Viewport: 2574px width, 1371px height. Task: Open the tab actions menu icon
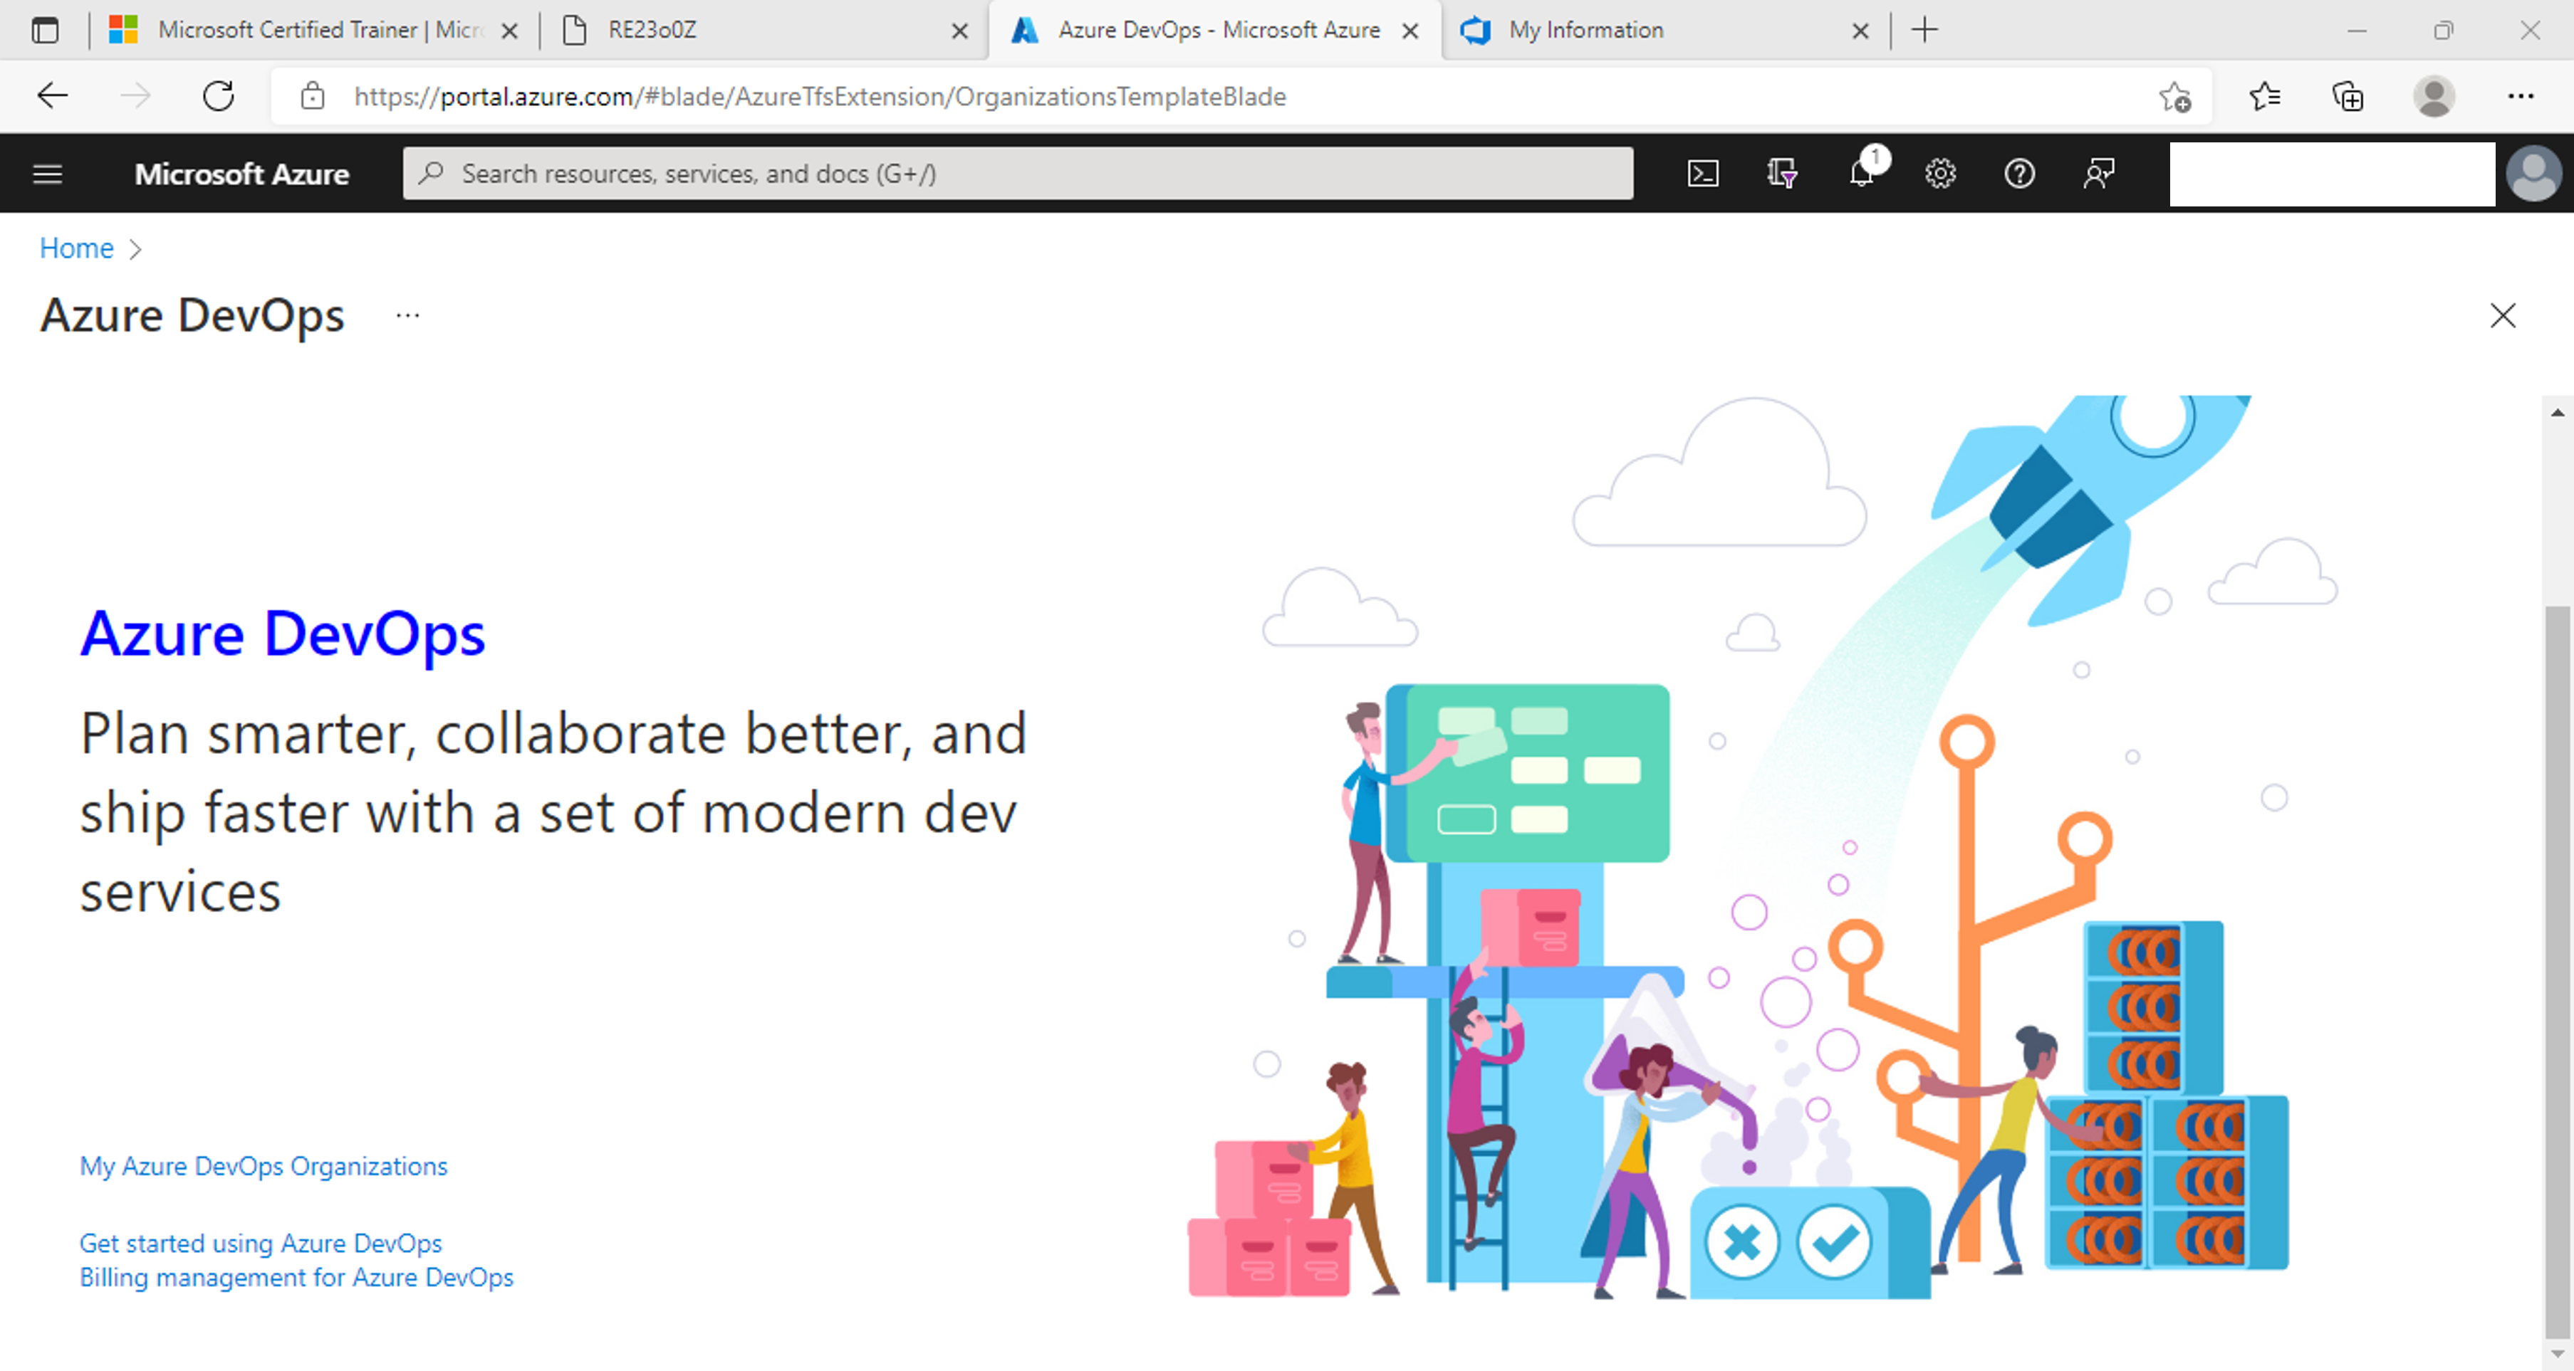[x=45, y=30]
